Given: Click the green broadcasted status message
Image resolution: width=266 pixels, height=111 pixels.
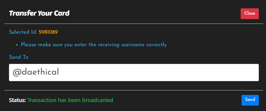Looking at the screenshot, I should [70, 100].
